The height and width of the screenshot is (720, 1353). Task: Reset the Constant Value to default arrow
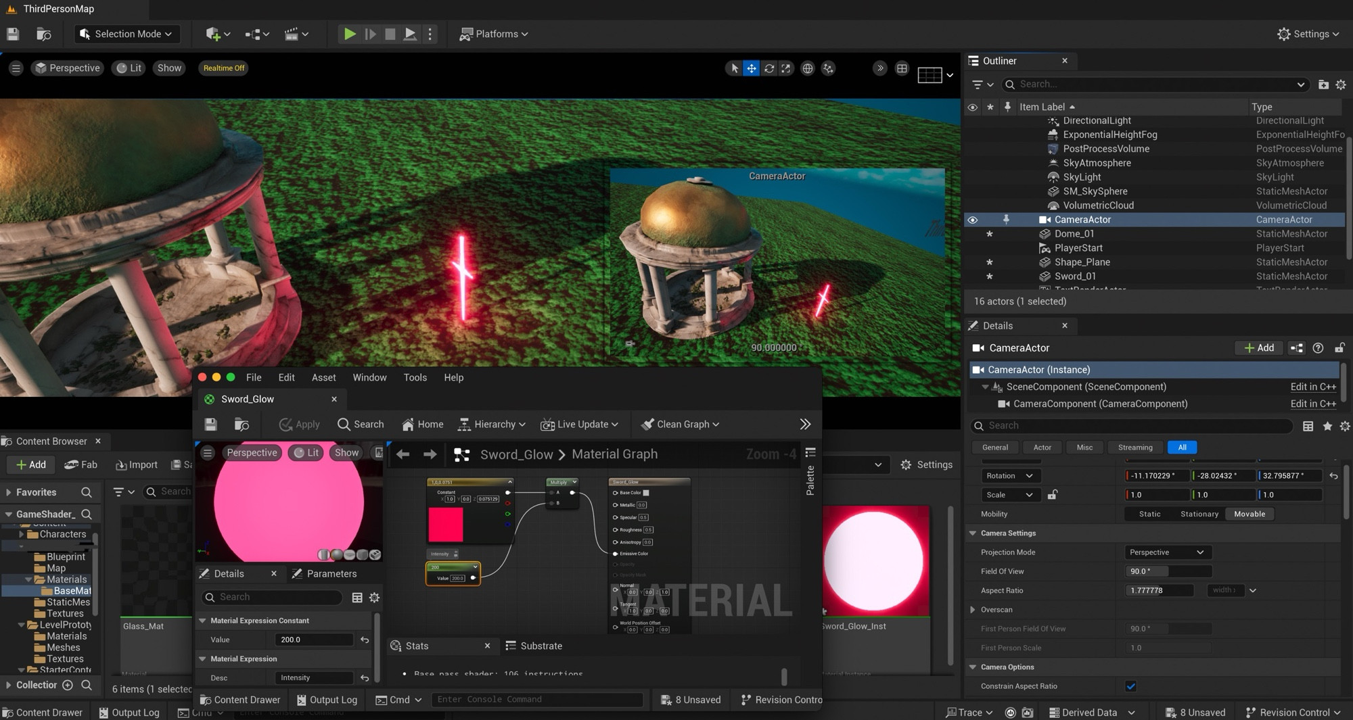365,640
